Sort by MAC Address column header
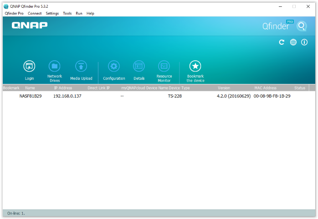 pos(265,88)
